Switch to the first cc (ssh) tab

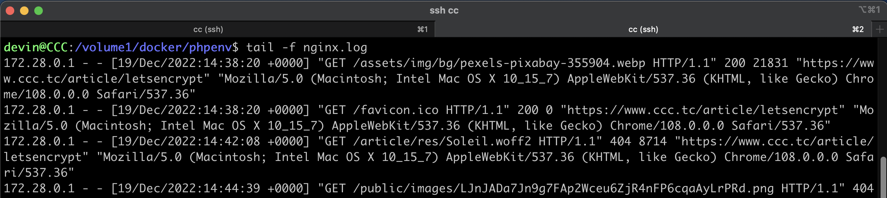point(217,29)
